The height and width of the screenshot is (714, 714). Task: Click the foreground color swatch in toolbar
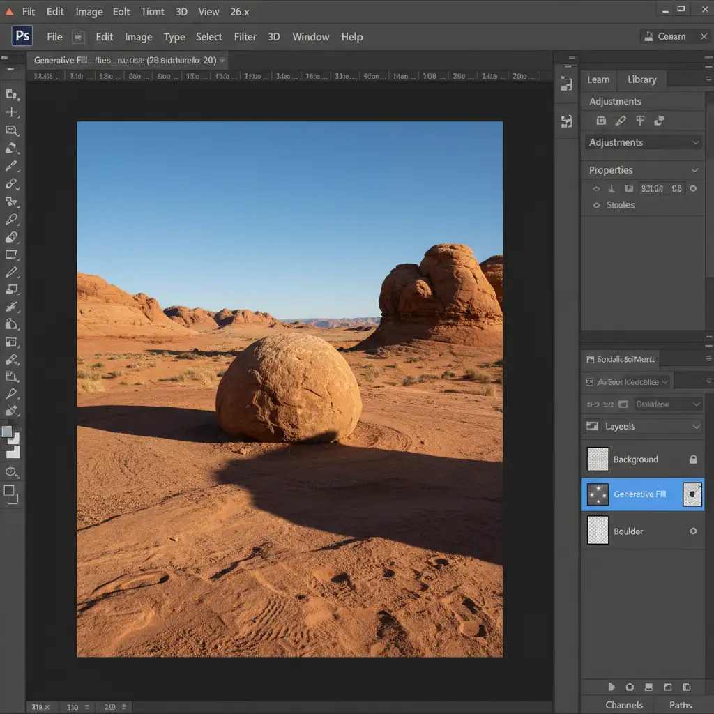tap(7, 432)
